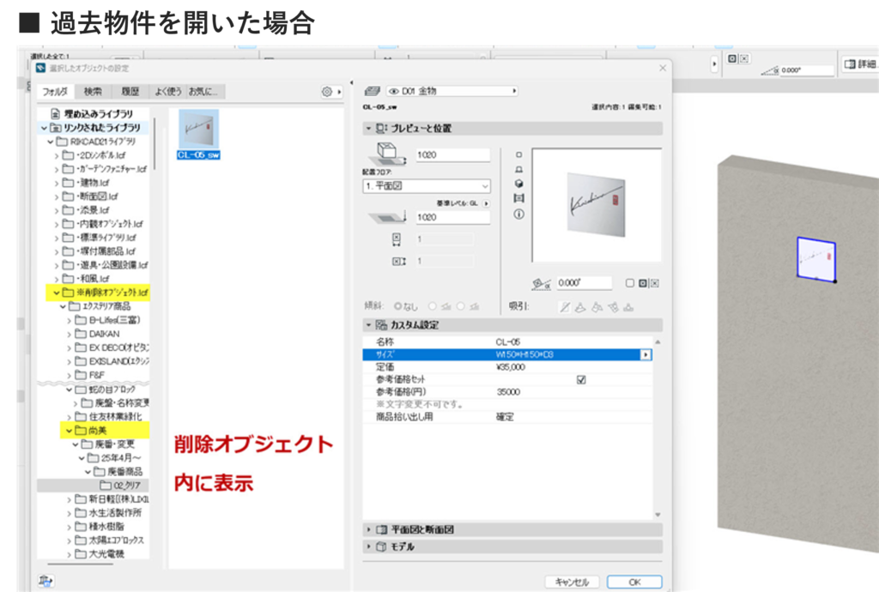Switch to the よく使う tab
This screenshot has height=592, width=879.
click(168, 91)
